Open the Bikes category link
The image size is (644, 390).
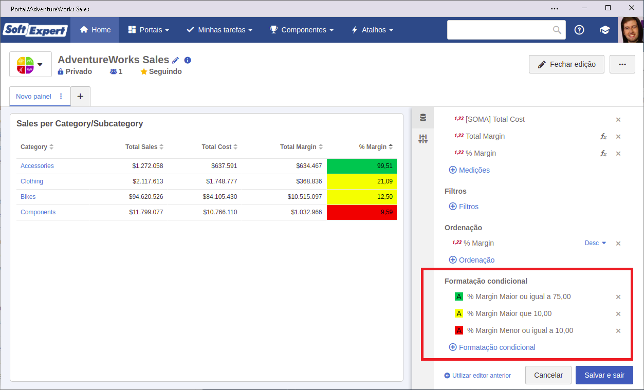pyautogui.click(x=28, y=197)
